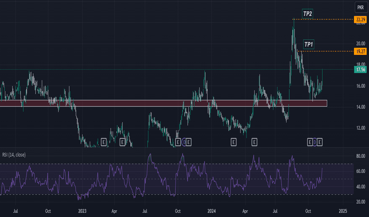Open the earnings marker above Apr 2023
This screenshot has height=217, width=369.
point(122,142)
